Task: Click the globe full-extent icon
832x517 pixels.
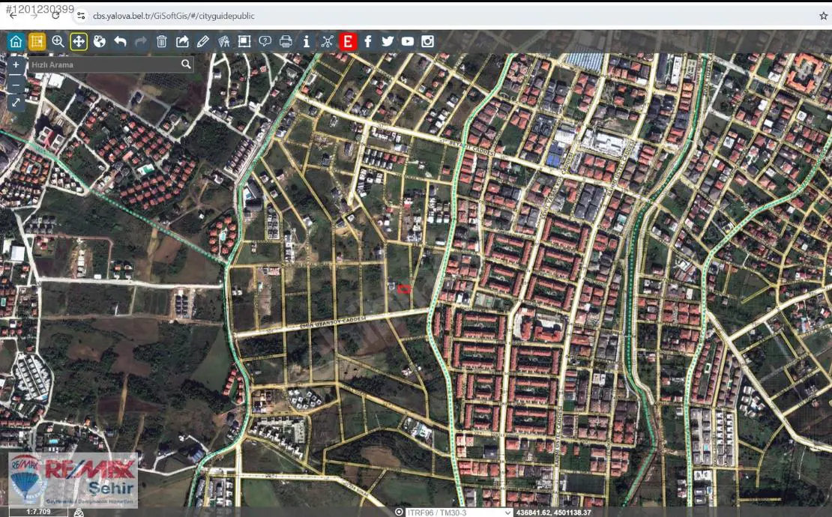Action: tap(99, 41)
